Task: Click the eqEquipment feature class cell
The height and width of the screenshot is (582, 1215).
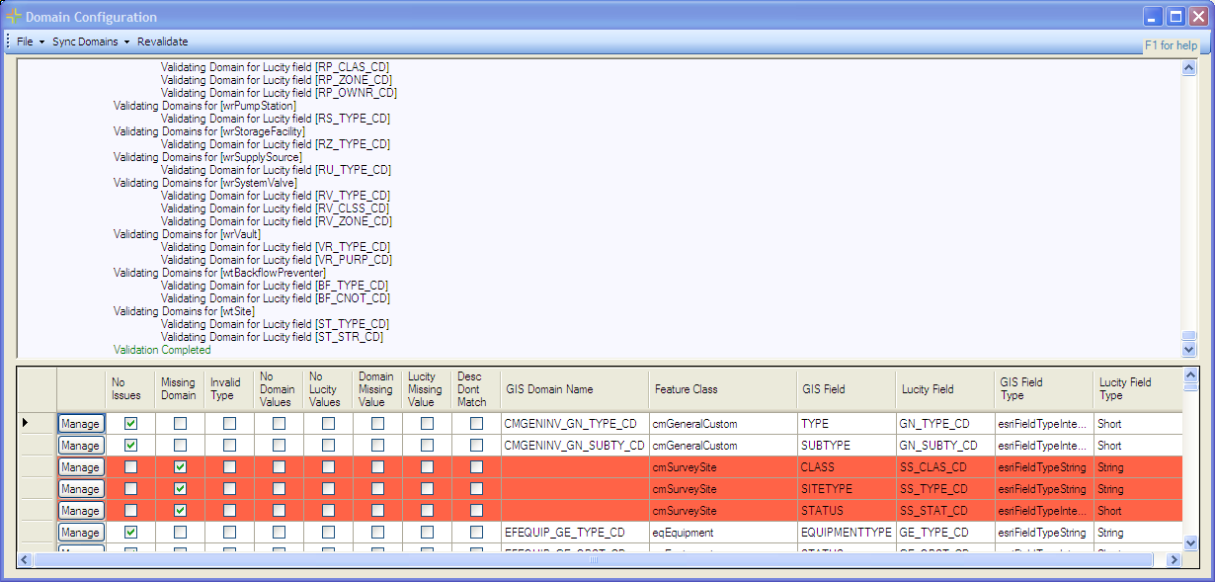Action: click(723, 533)
